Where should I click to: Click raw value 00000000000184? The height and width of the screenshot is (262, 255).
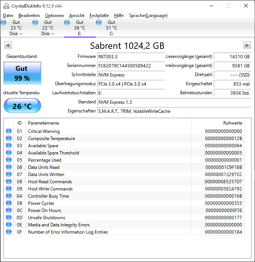tap(224, 232)
